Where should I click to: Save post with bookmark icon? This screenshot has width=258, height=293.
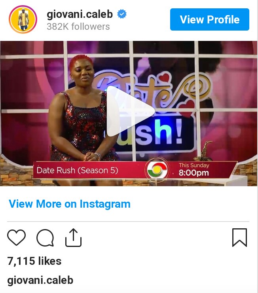click(239, 237)
